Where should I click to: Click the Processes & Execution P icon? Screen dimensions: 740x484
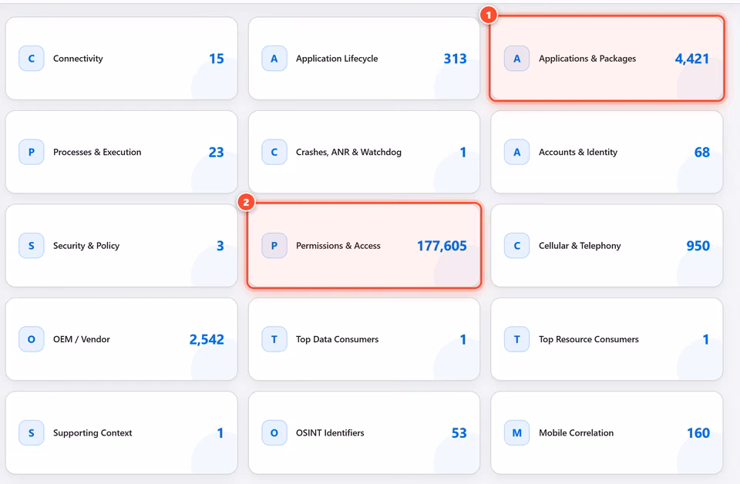click(31, 152)
